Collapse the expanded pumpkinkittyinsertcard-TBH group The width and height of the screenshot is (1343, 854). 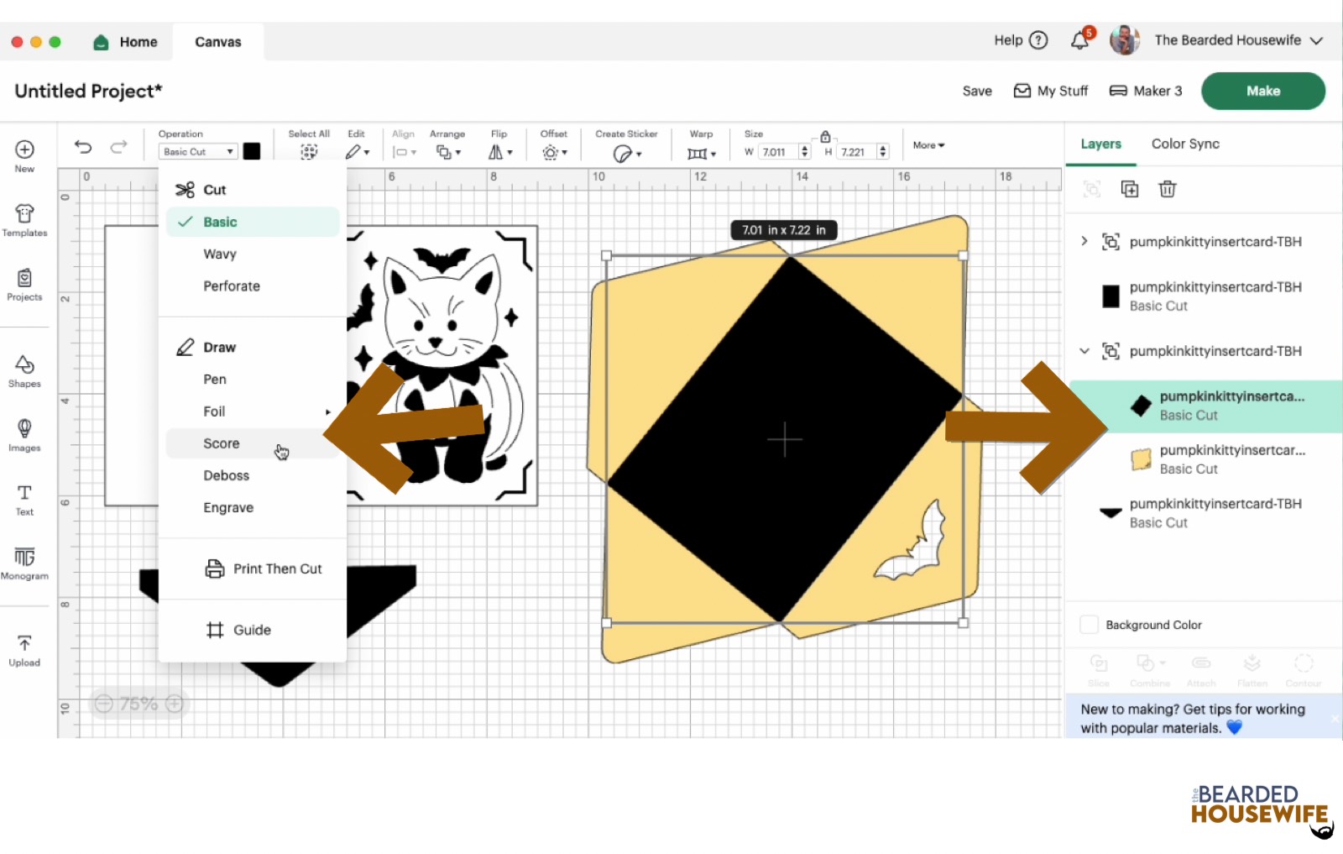pyautogui.click(x=1084, y=351)
